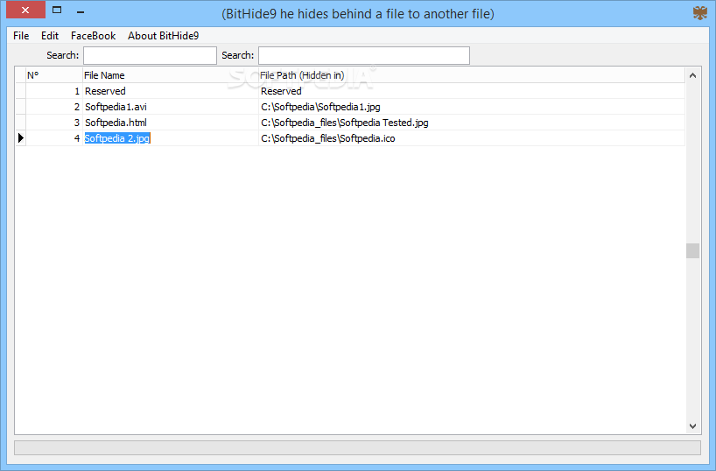Screen dimensions: 716x471
Task: Open the File menu
Action: [x=21, y=36]
